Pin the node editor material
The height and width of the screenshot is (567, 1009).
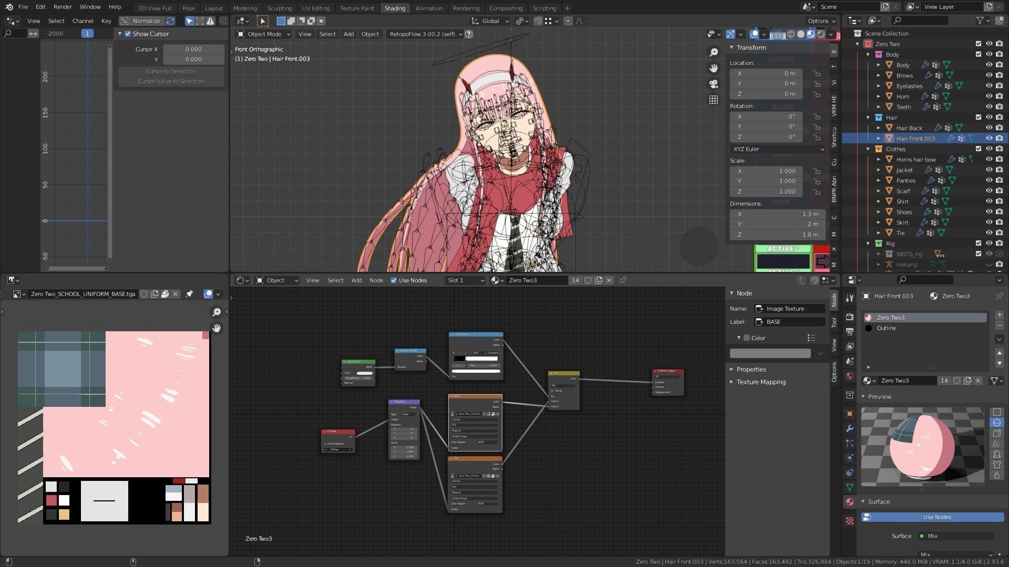[x=623, y=280]
